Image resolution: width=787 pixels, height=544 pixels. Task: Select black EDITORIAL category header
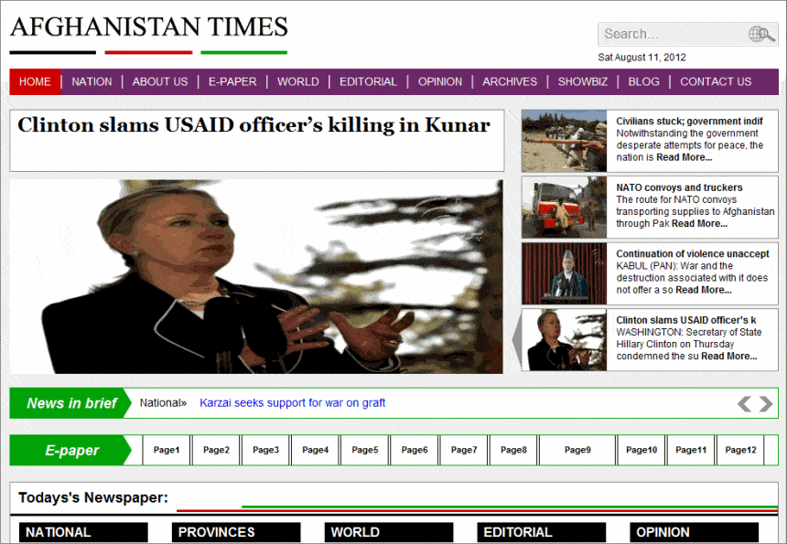542,532
